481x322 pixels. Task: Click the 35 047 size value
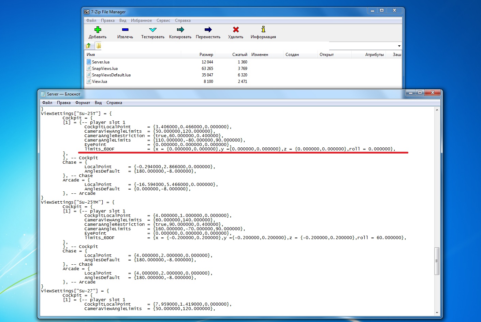click(x=207, y=75)
